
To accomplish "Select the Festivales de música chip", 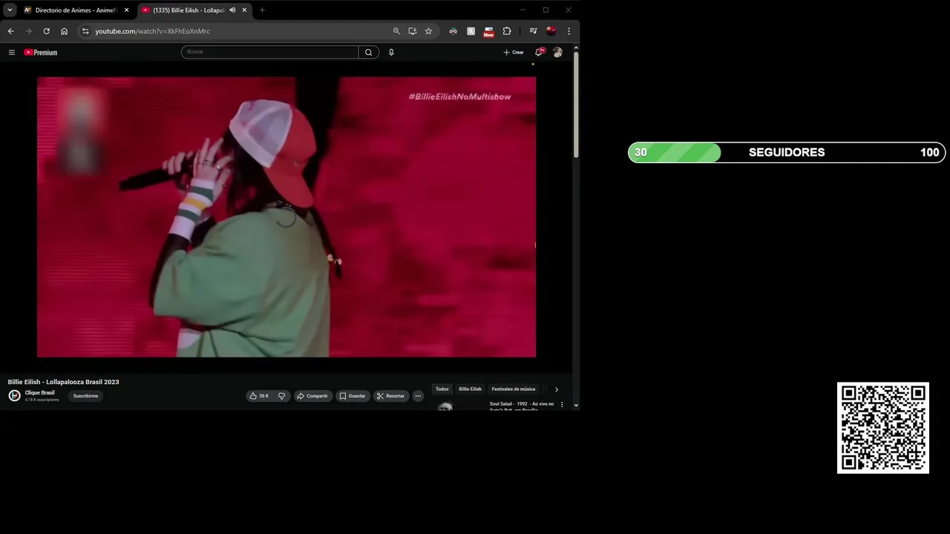I will 513,389.
